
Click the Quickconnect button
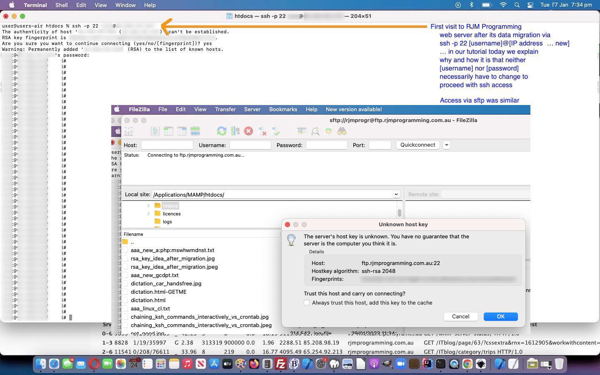point(417,145)
